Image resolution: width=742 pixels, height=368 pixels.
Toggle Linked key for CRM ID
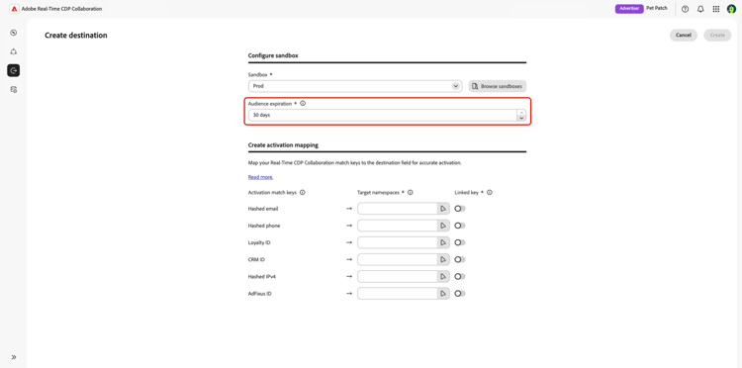point(460,260)
